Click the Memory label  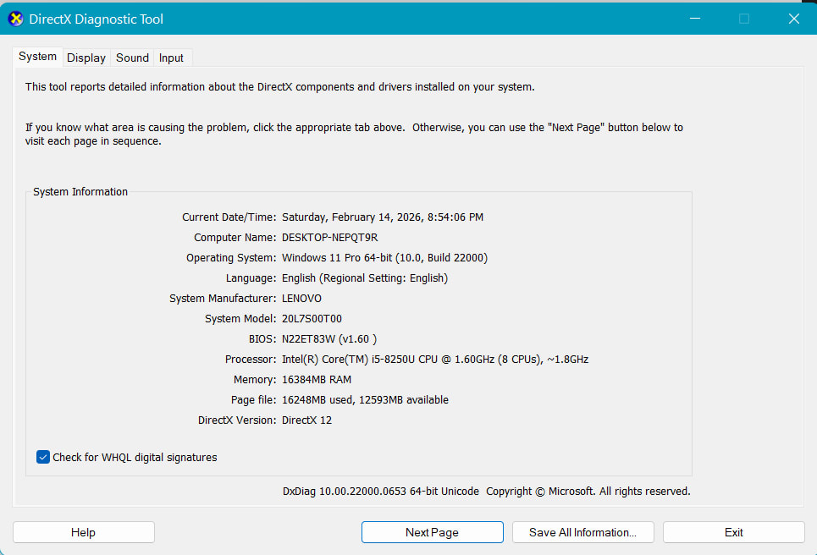pos(254,380)
